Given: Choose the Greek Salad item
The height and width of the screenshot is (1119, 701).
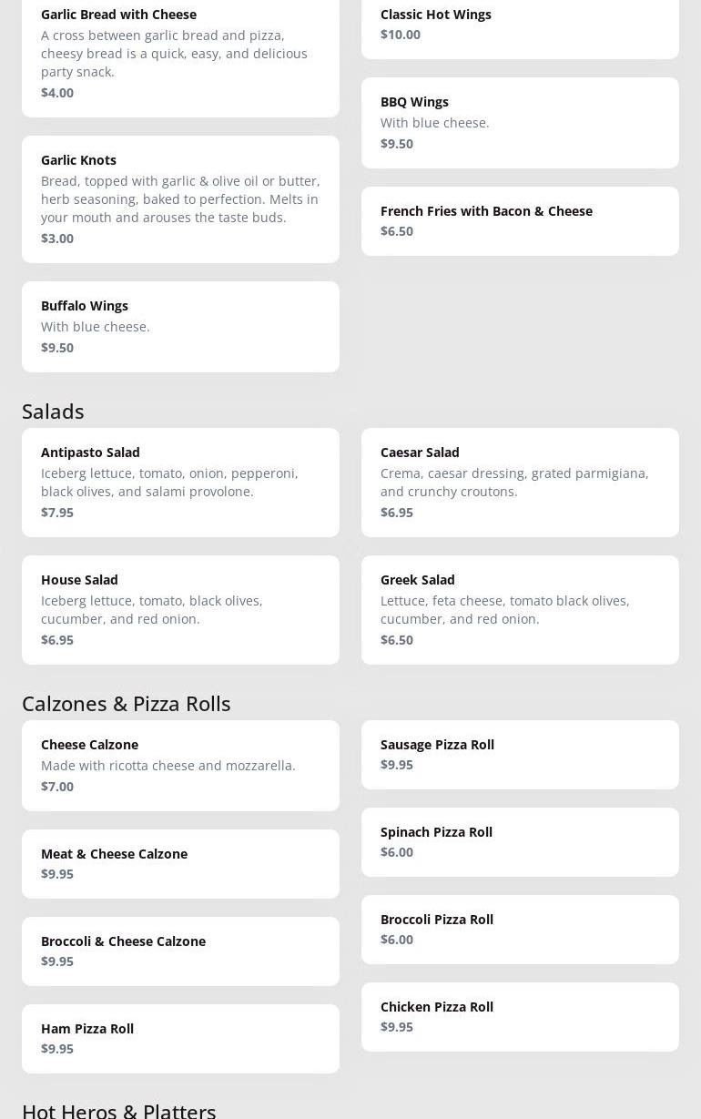Looking at the screenshot, I should (x=520, y=609).
